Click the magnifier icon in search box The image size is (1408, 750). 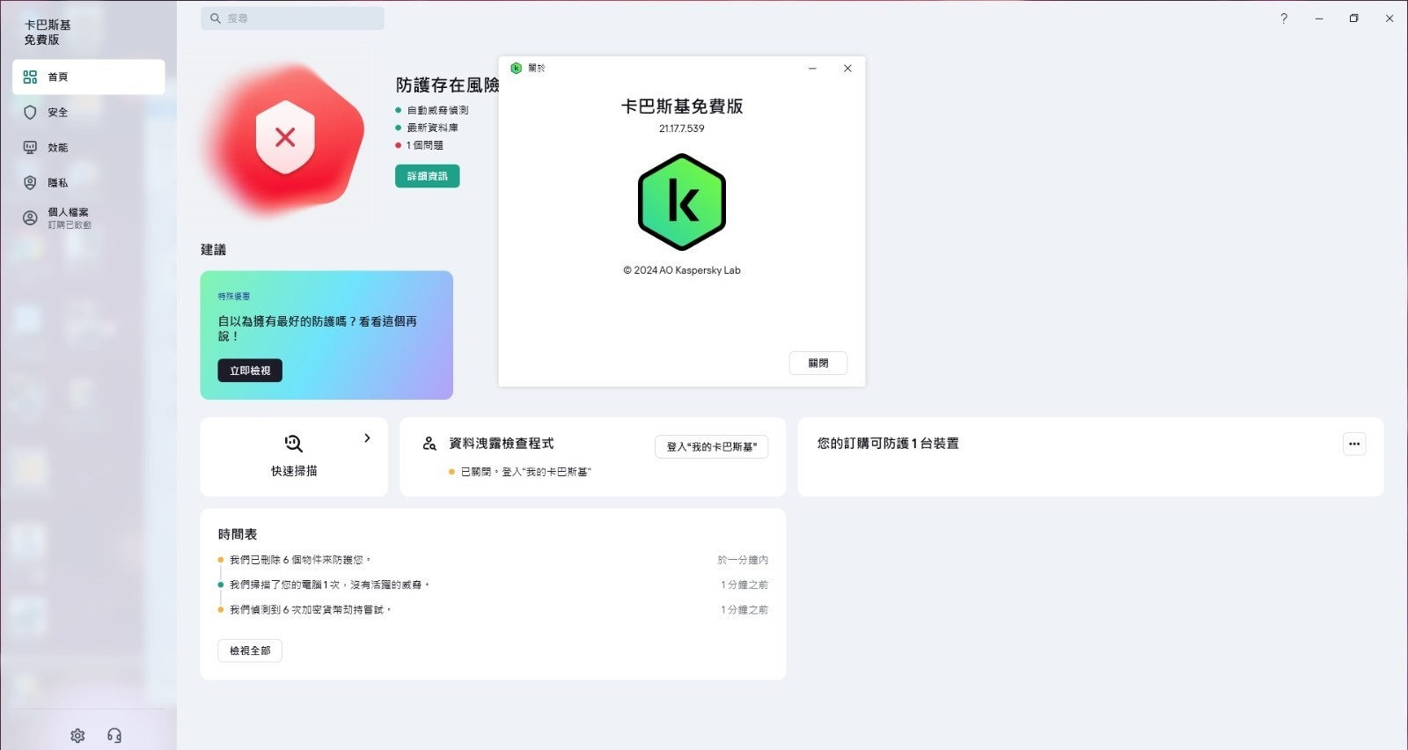click(x=216, y=18)
